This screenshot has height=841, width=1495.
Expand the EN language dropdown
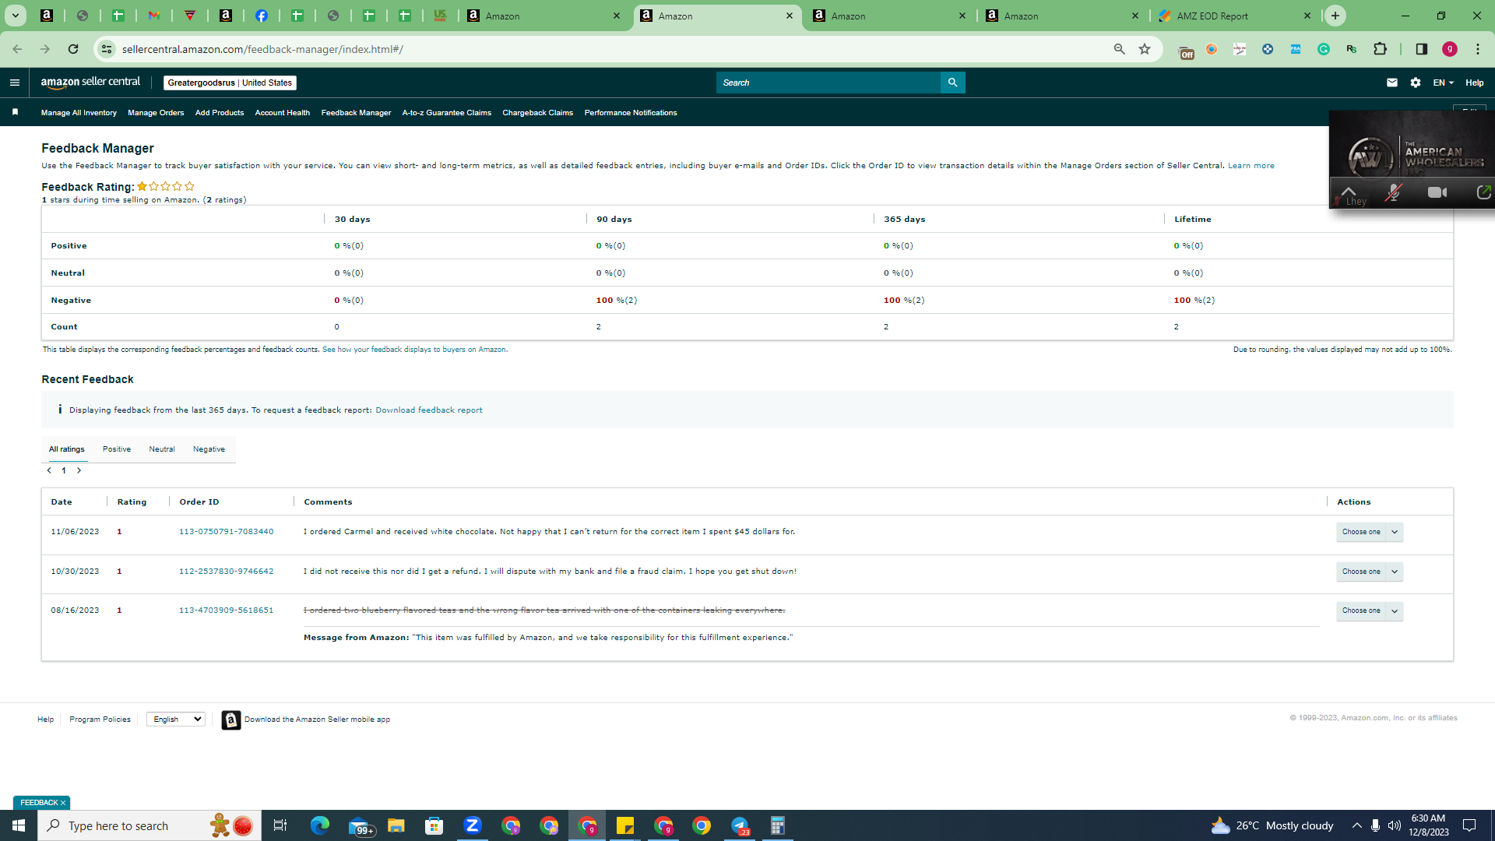(x=1443, y=83)
